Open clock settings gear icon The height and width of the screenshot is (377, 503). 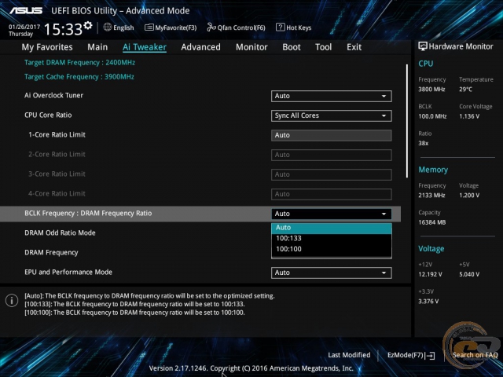(88, 25)
